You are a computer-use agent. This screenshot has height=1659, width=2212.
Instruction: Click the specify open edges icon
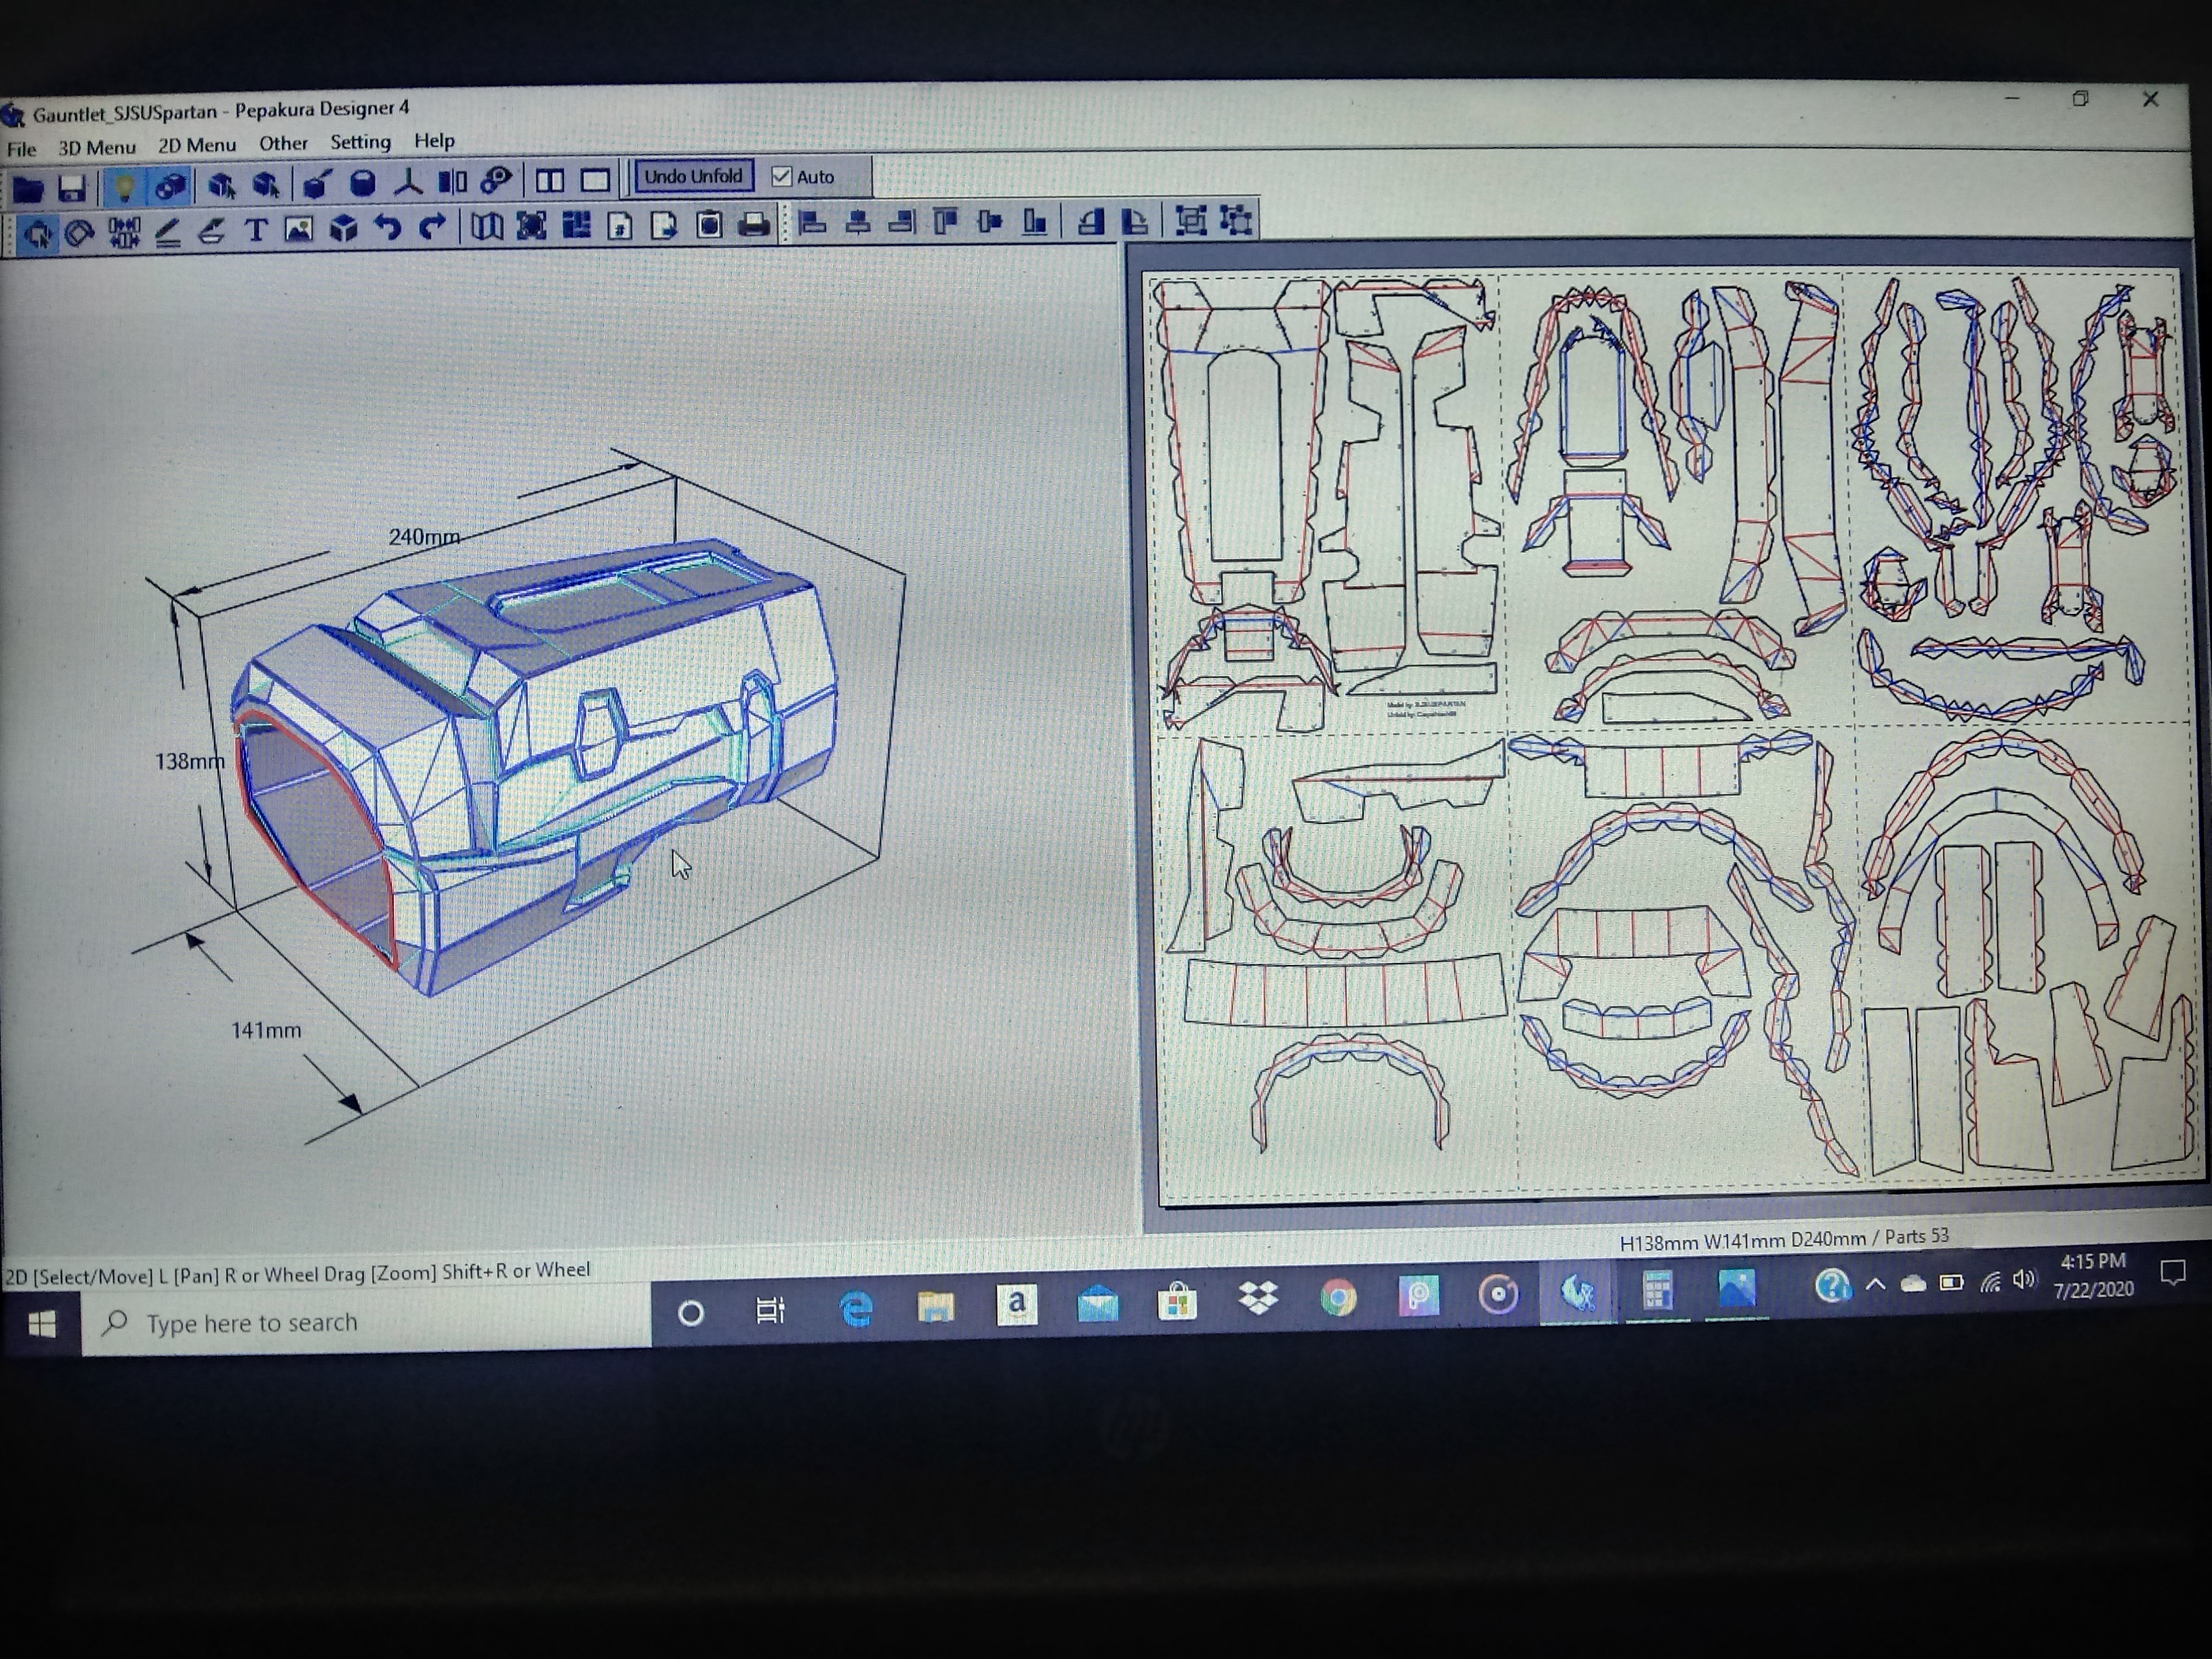[221, 185]
